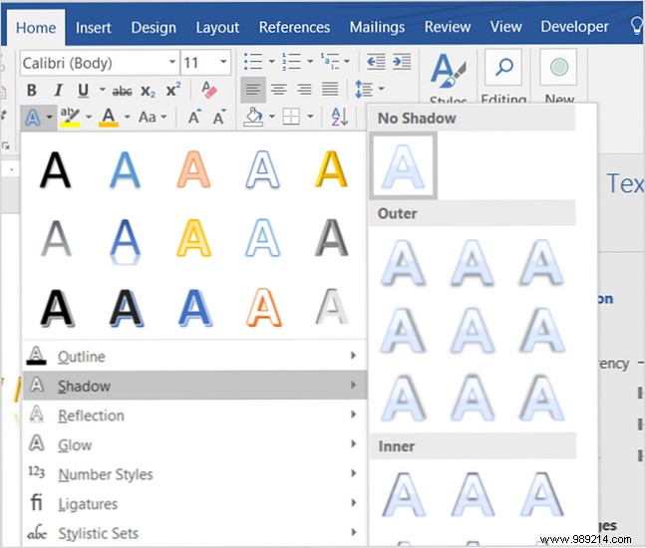Click Decrease Indent icon
Image resolution: width=646 pixels, height=548 pixels.
[x=376, y=62]
